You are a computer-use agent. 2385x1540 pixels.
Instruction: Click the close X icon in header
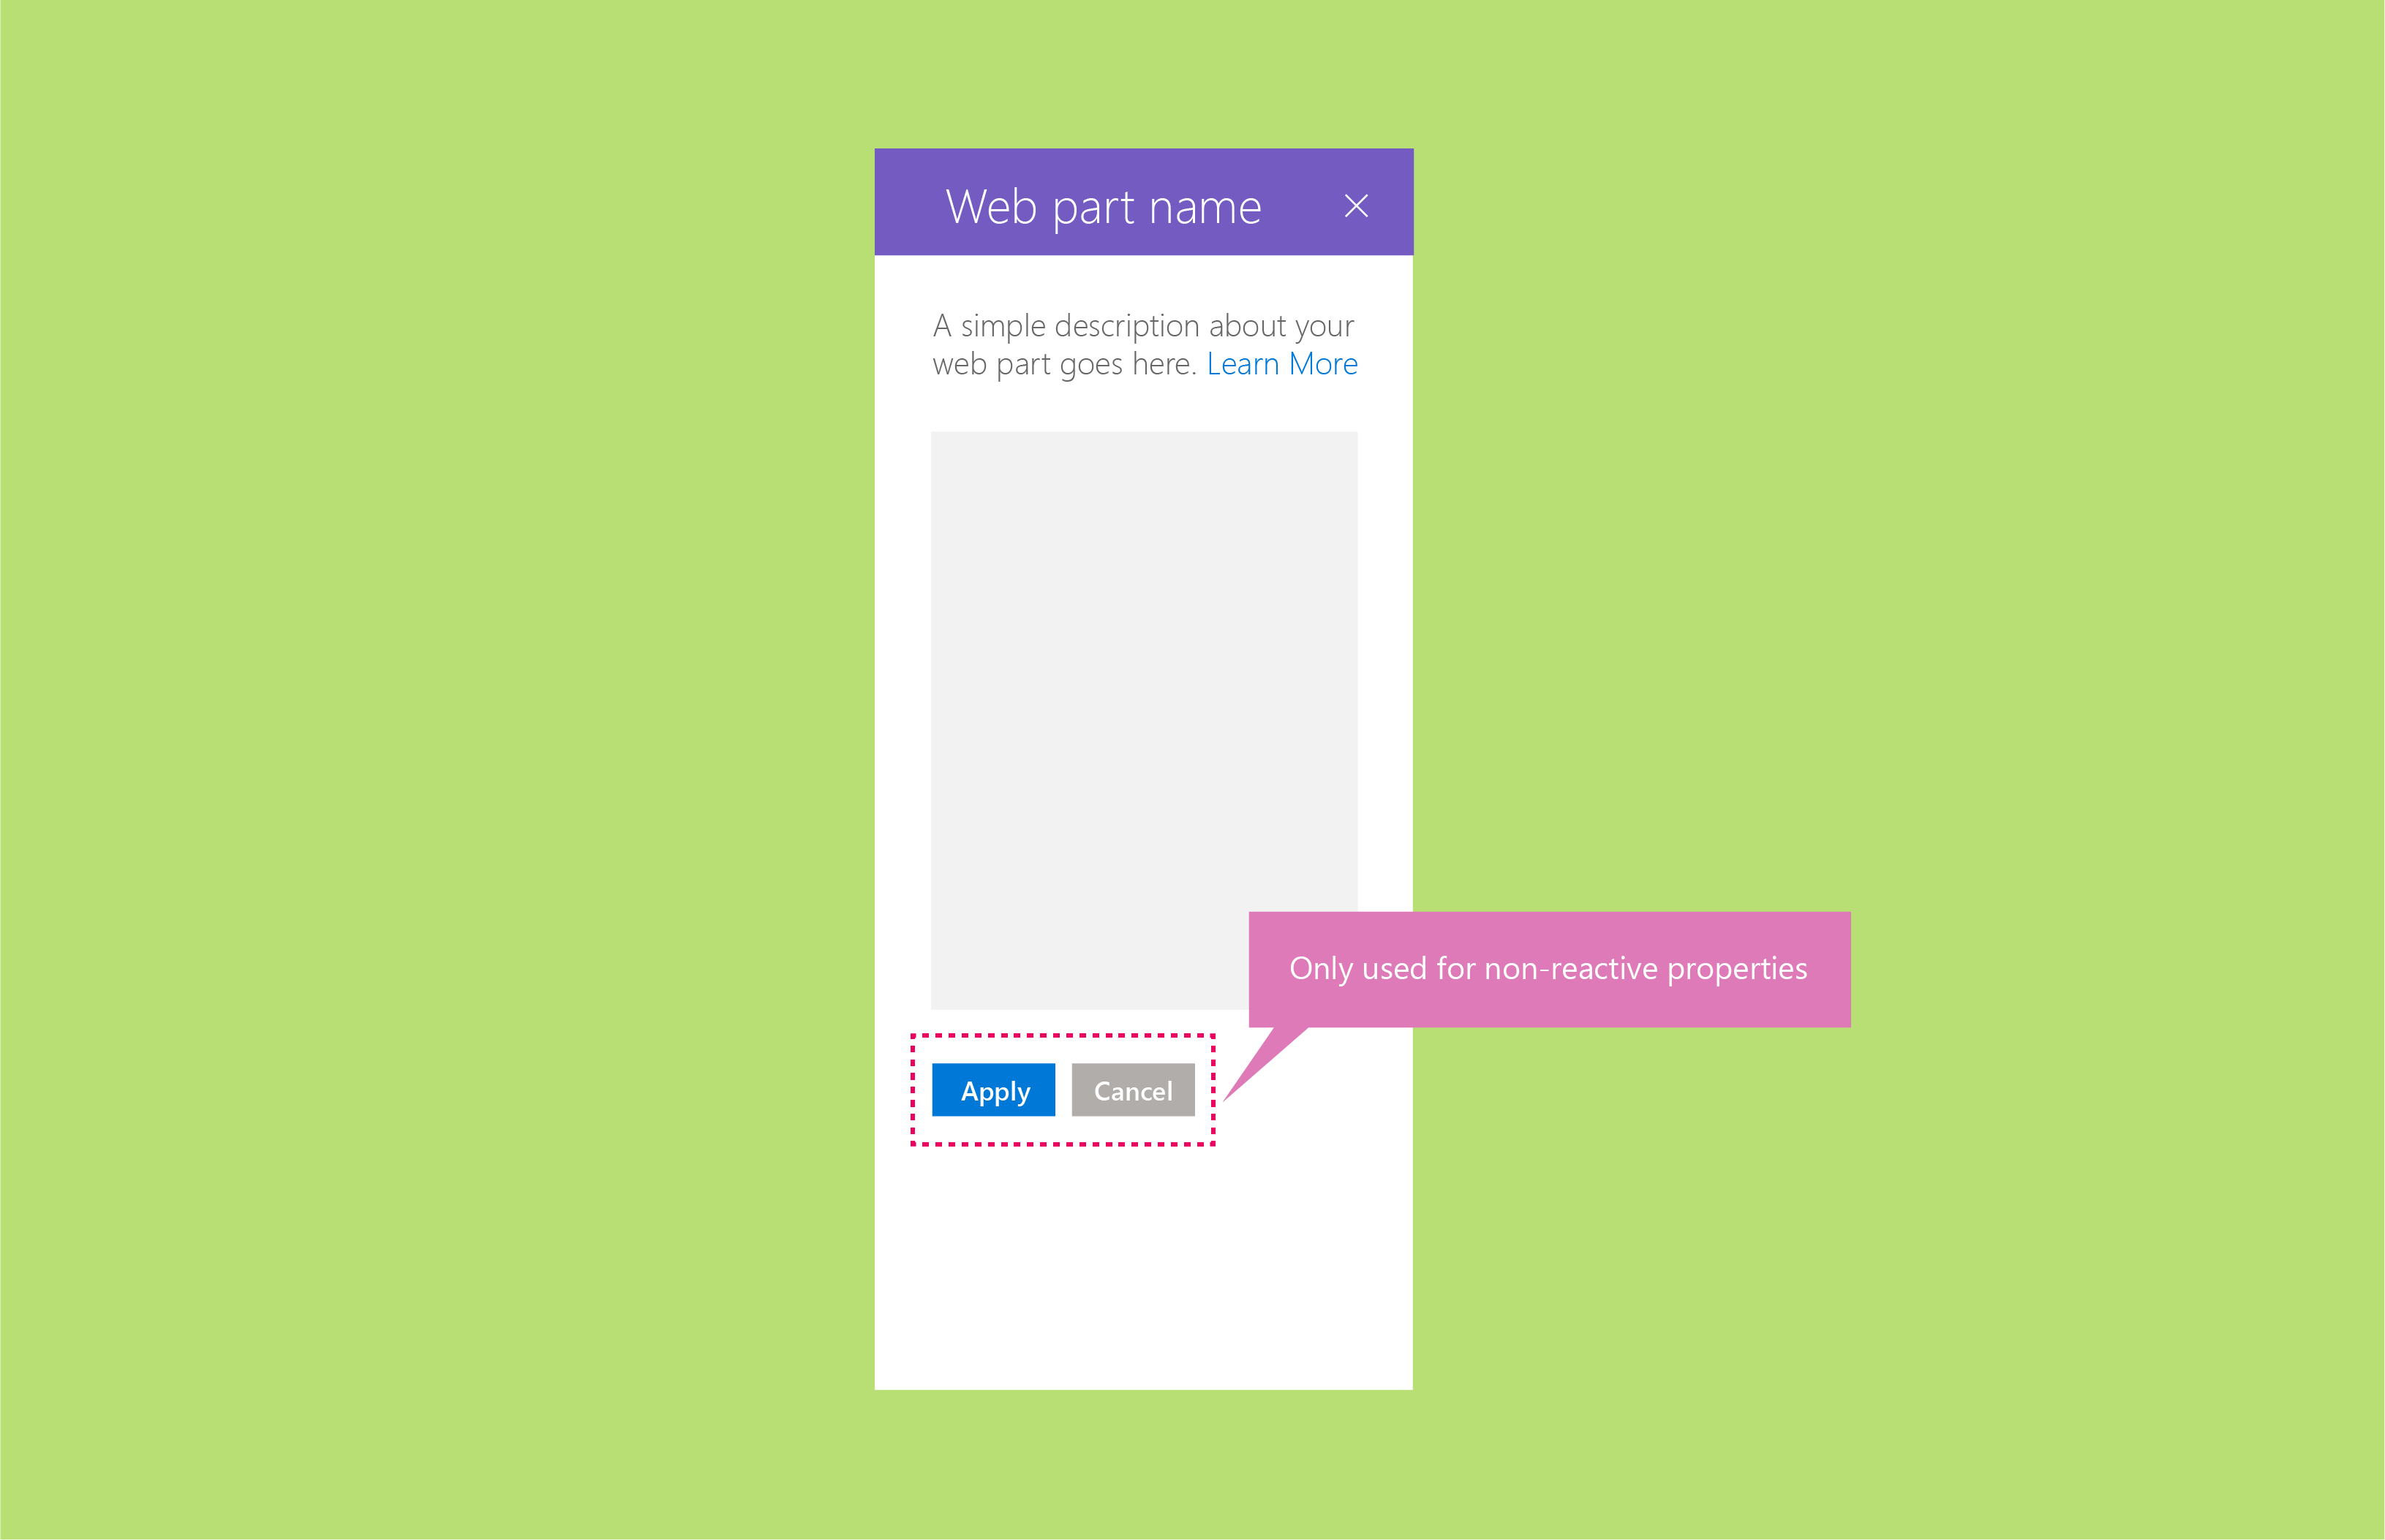point(1357,205)
